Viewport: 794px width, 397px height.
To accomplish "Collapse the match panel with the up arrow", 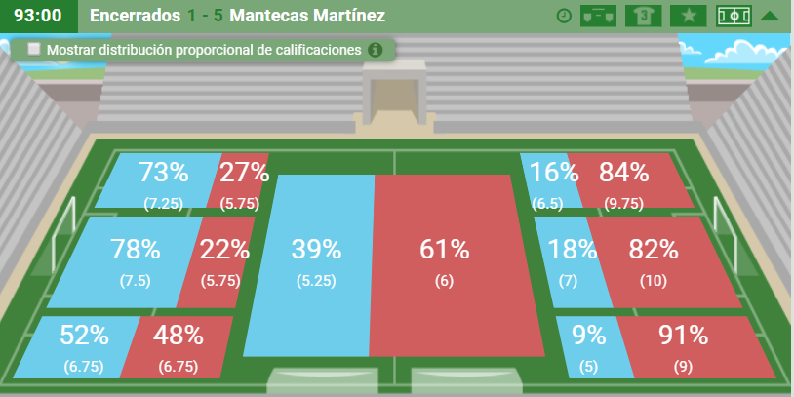I will tap(770, 17).
